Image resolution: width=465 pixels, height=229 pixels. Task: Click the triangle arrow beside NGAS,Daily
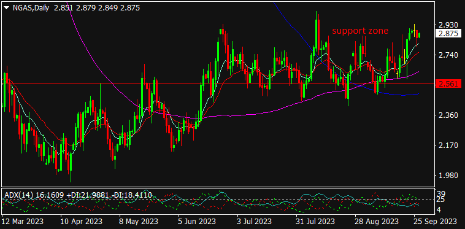coord(6,8)
